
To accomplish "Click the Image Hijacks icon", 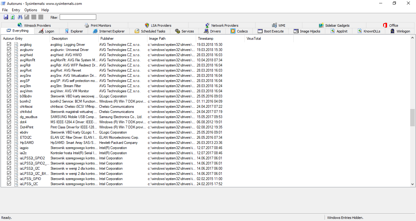I will point(296,31).
